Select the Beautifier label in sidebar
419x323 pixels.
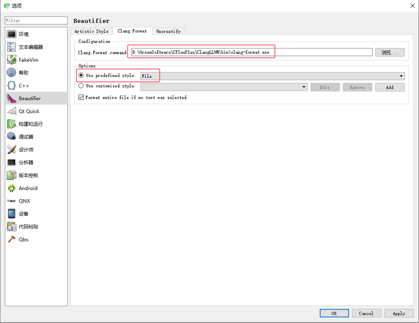[x=30, y=98]
